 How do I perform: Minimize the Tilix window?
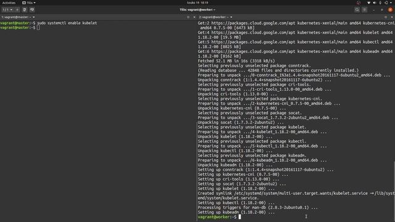click(374, 10)
